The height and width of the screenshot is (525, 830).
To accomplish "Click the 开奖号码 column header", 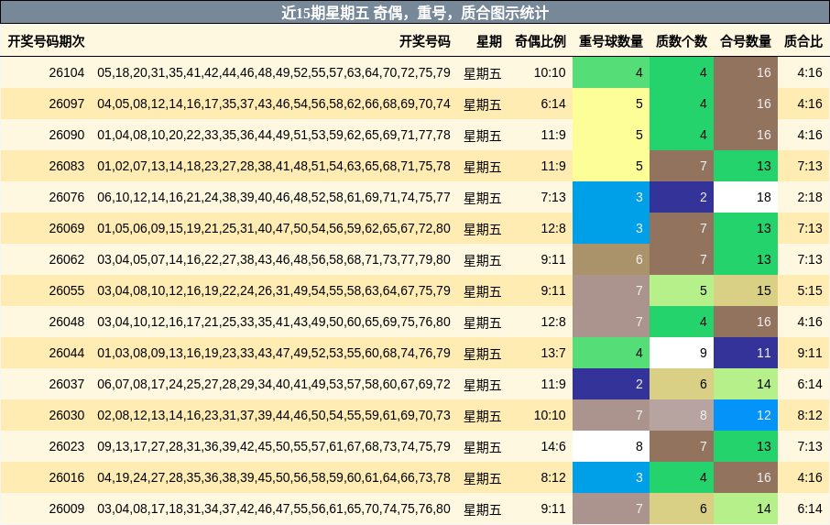I will (x=424, y=41).
